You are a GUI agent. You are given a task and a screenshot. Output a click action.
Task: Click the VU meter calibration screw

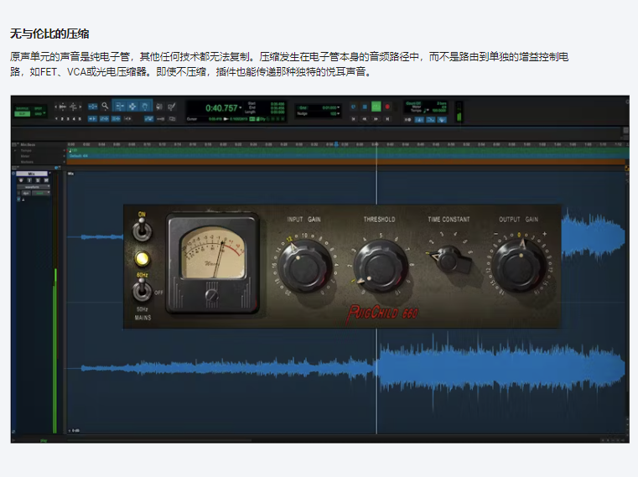pyautogui.click(x=212, y=295)
